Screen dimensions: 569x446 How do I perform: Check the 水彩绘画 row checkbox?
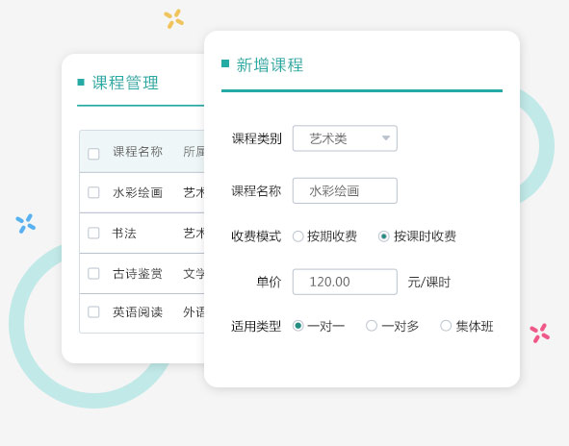pyautogui.click(x=93, y=192)
